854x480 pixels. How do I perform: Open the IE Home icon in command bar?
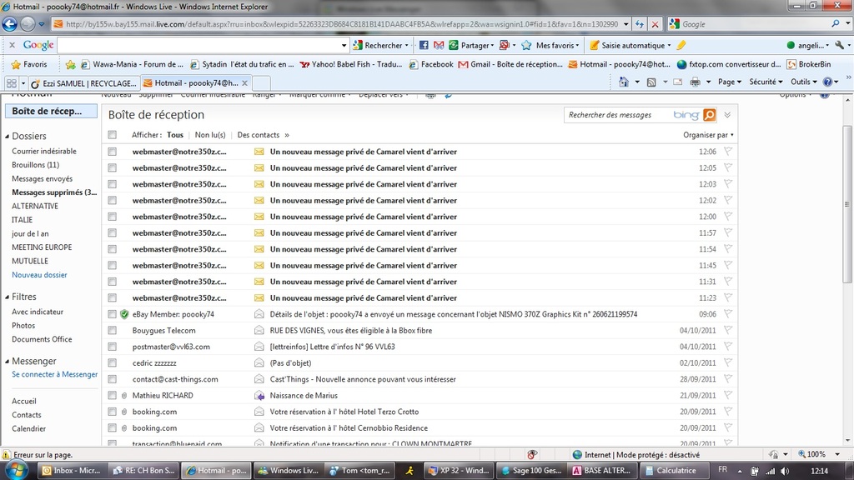pos(624,82)
